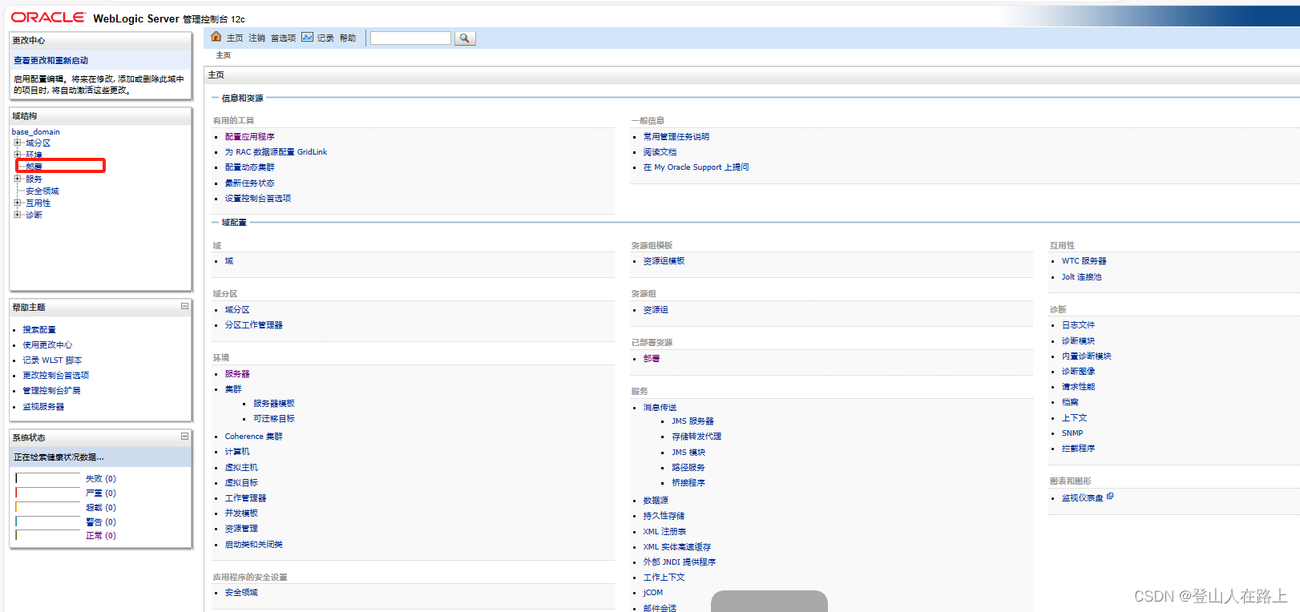Click the external-window icon next to 监视仪表盘

[1110, 497]
